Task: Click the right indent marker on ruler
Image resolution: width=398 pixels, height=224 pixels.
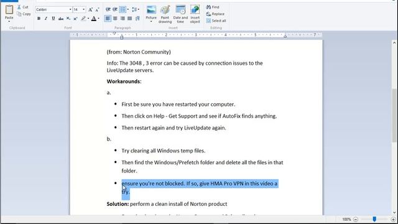Action: (x=285, y=36)
